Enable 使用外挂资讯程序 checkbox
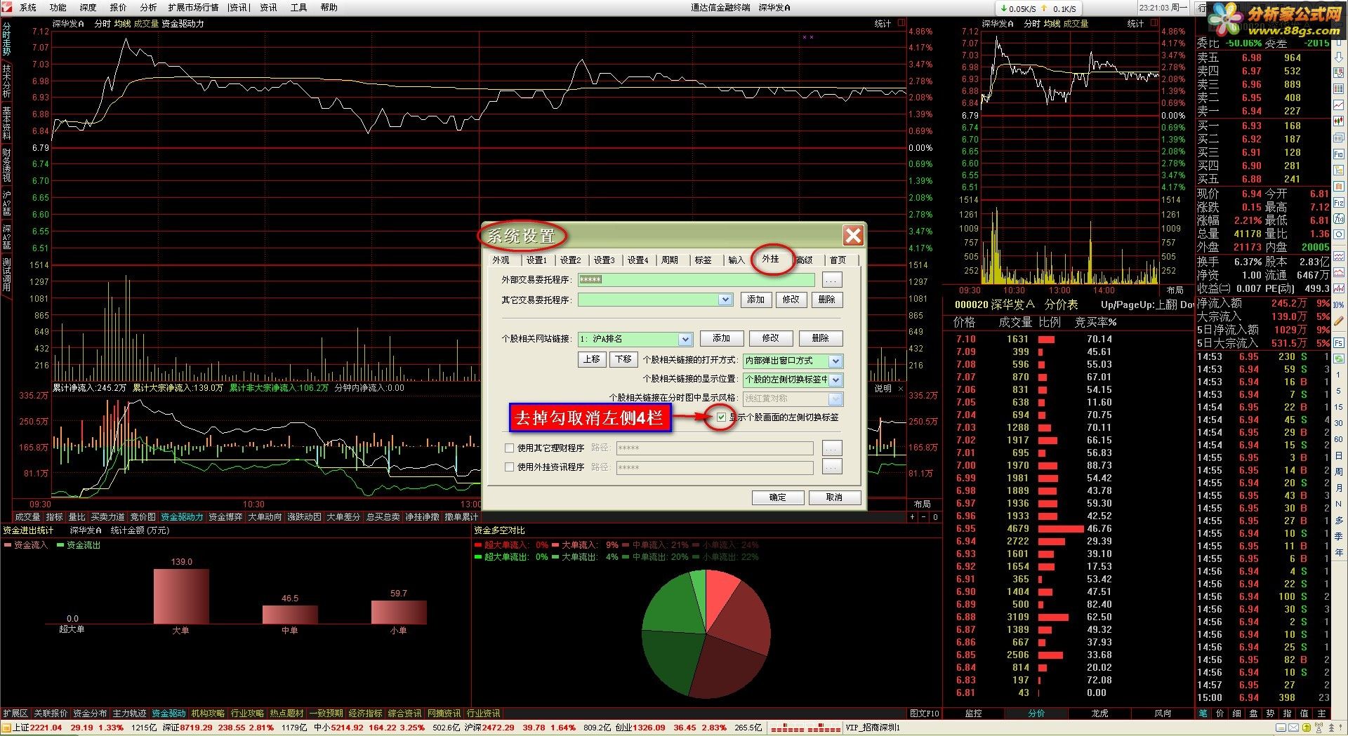 (510, 467)
